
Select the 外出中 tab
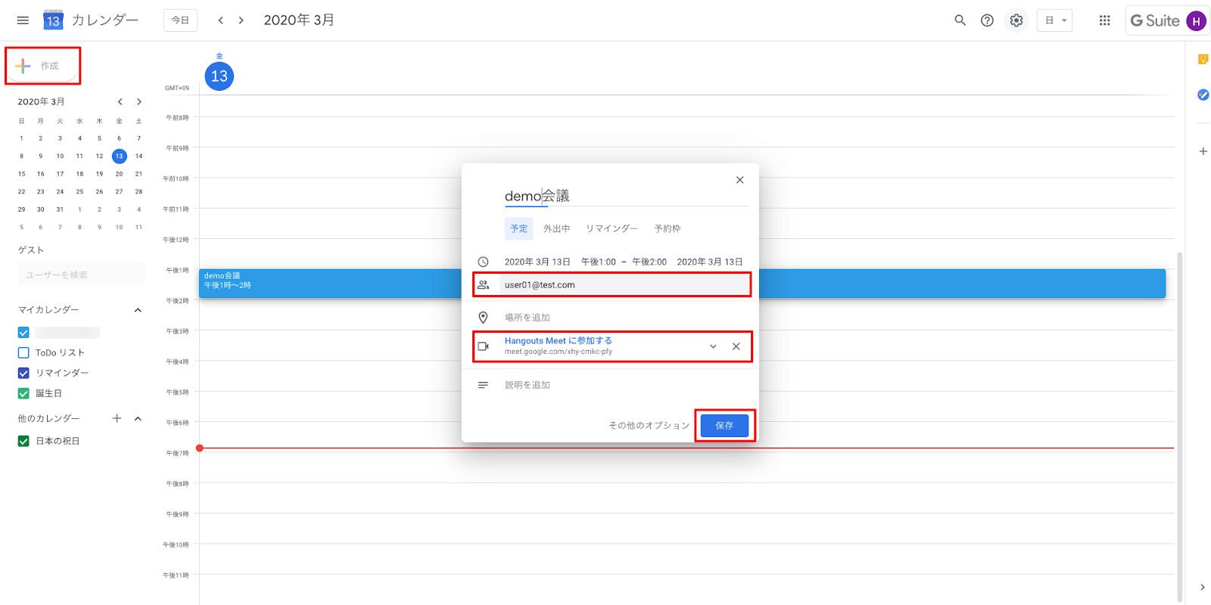[x=556, y=228]
